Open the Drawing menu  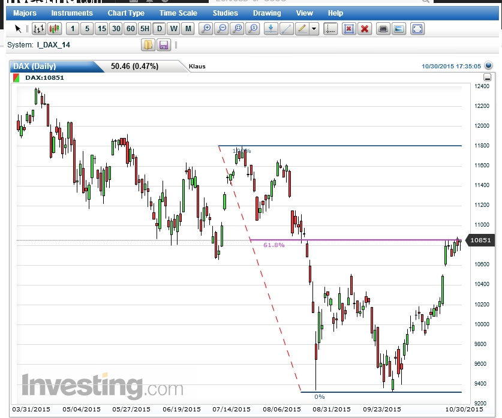point(267,13)
